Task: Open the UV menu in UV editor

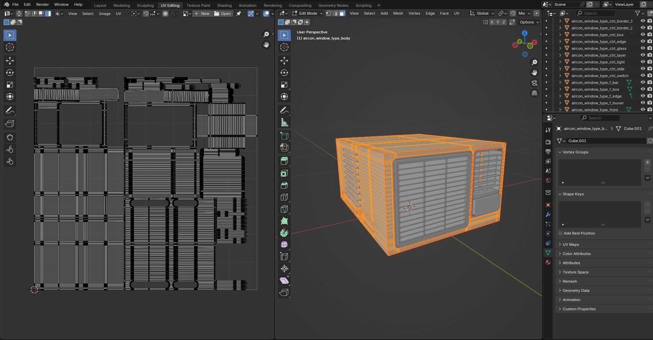Action: point(118,14)
